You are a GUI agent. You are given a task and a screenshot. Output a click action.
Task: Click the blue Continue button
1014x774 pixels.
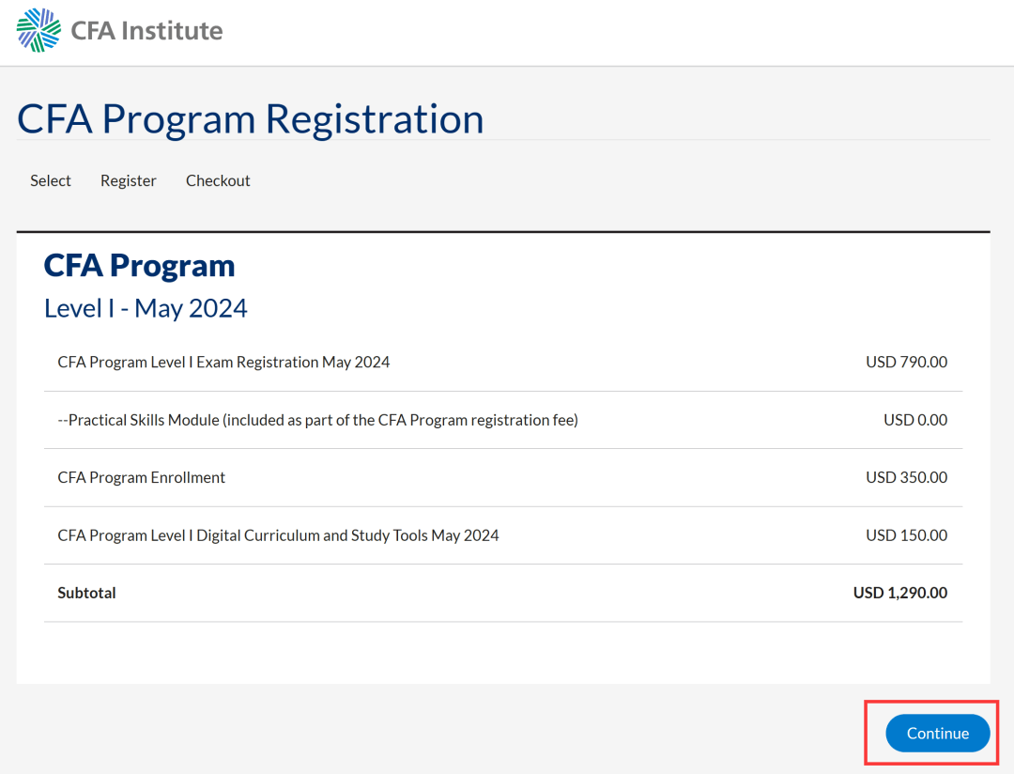(x=938, y=734)
